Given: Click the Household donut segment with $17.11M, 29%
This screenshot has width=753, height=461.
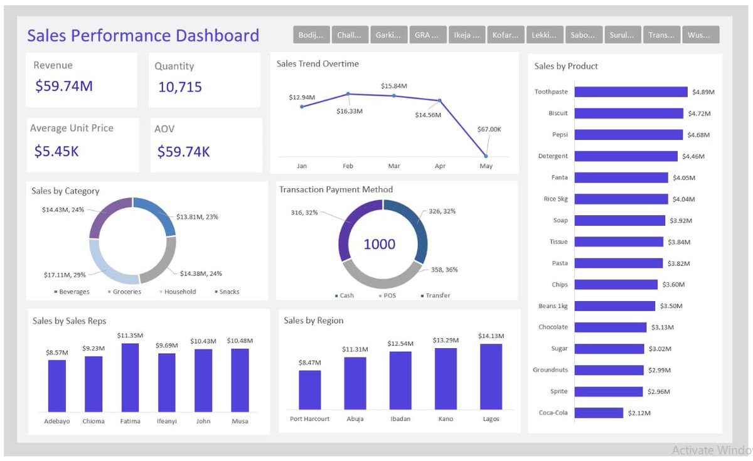Looking at the screenshot, I should coord(107,268).
